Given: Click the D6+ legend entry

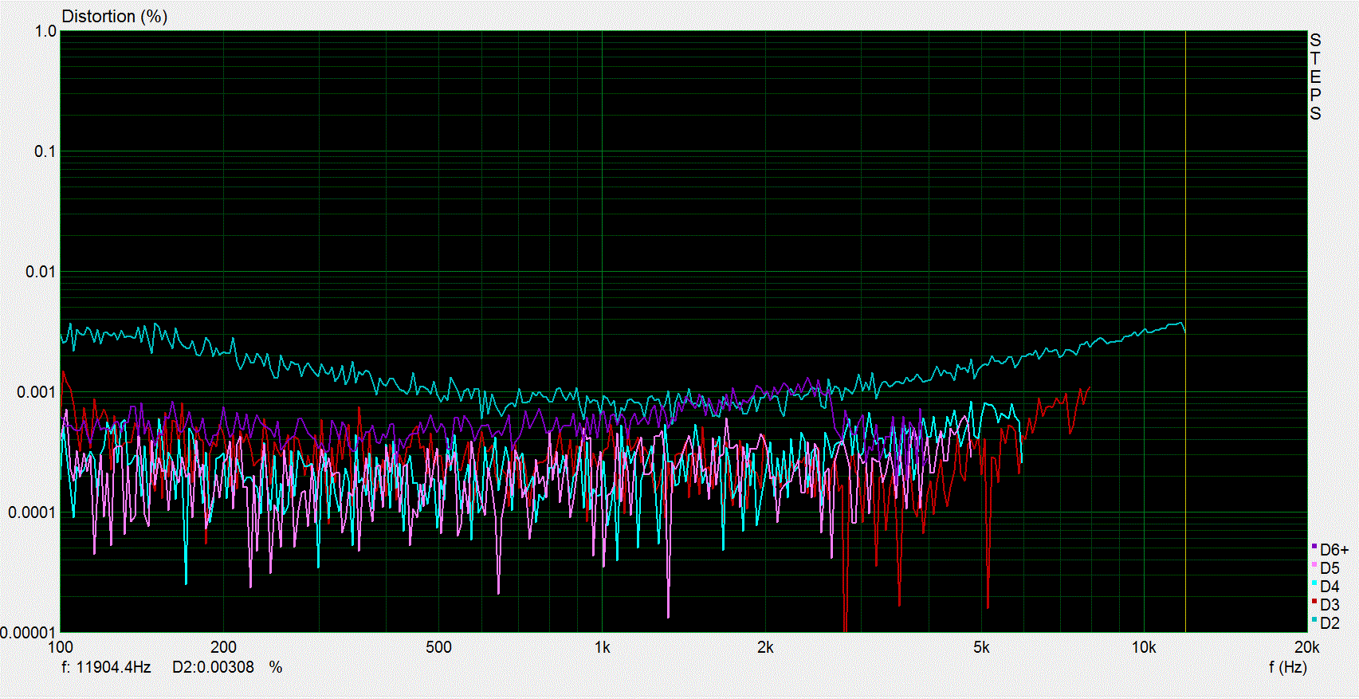Looking at the screenshot, I should coord(1330,550).
